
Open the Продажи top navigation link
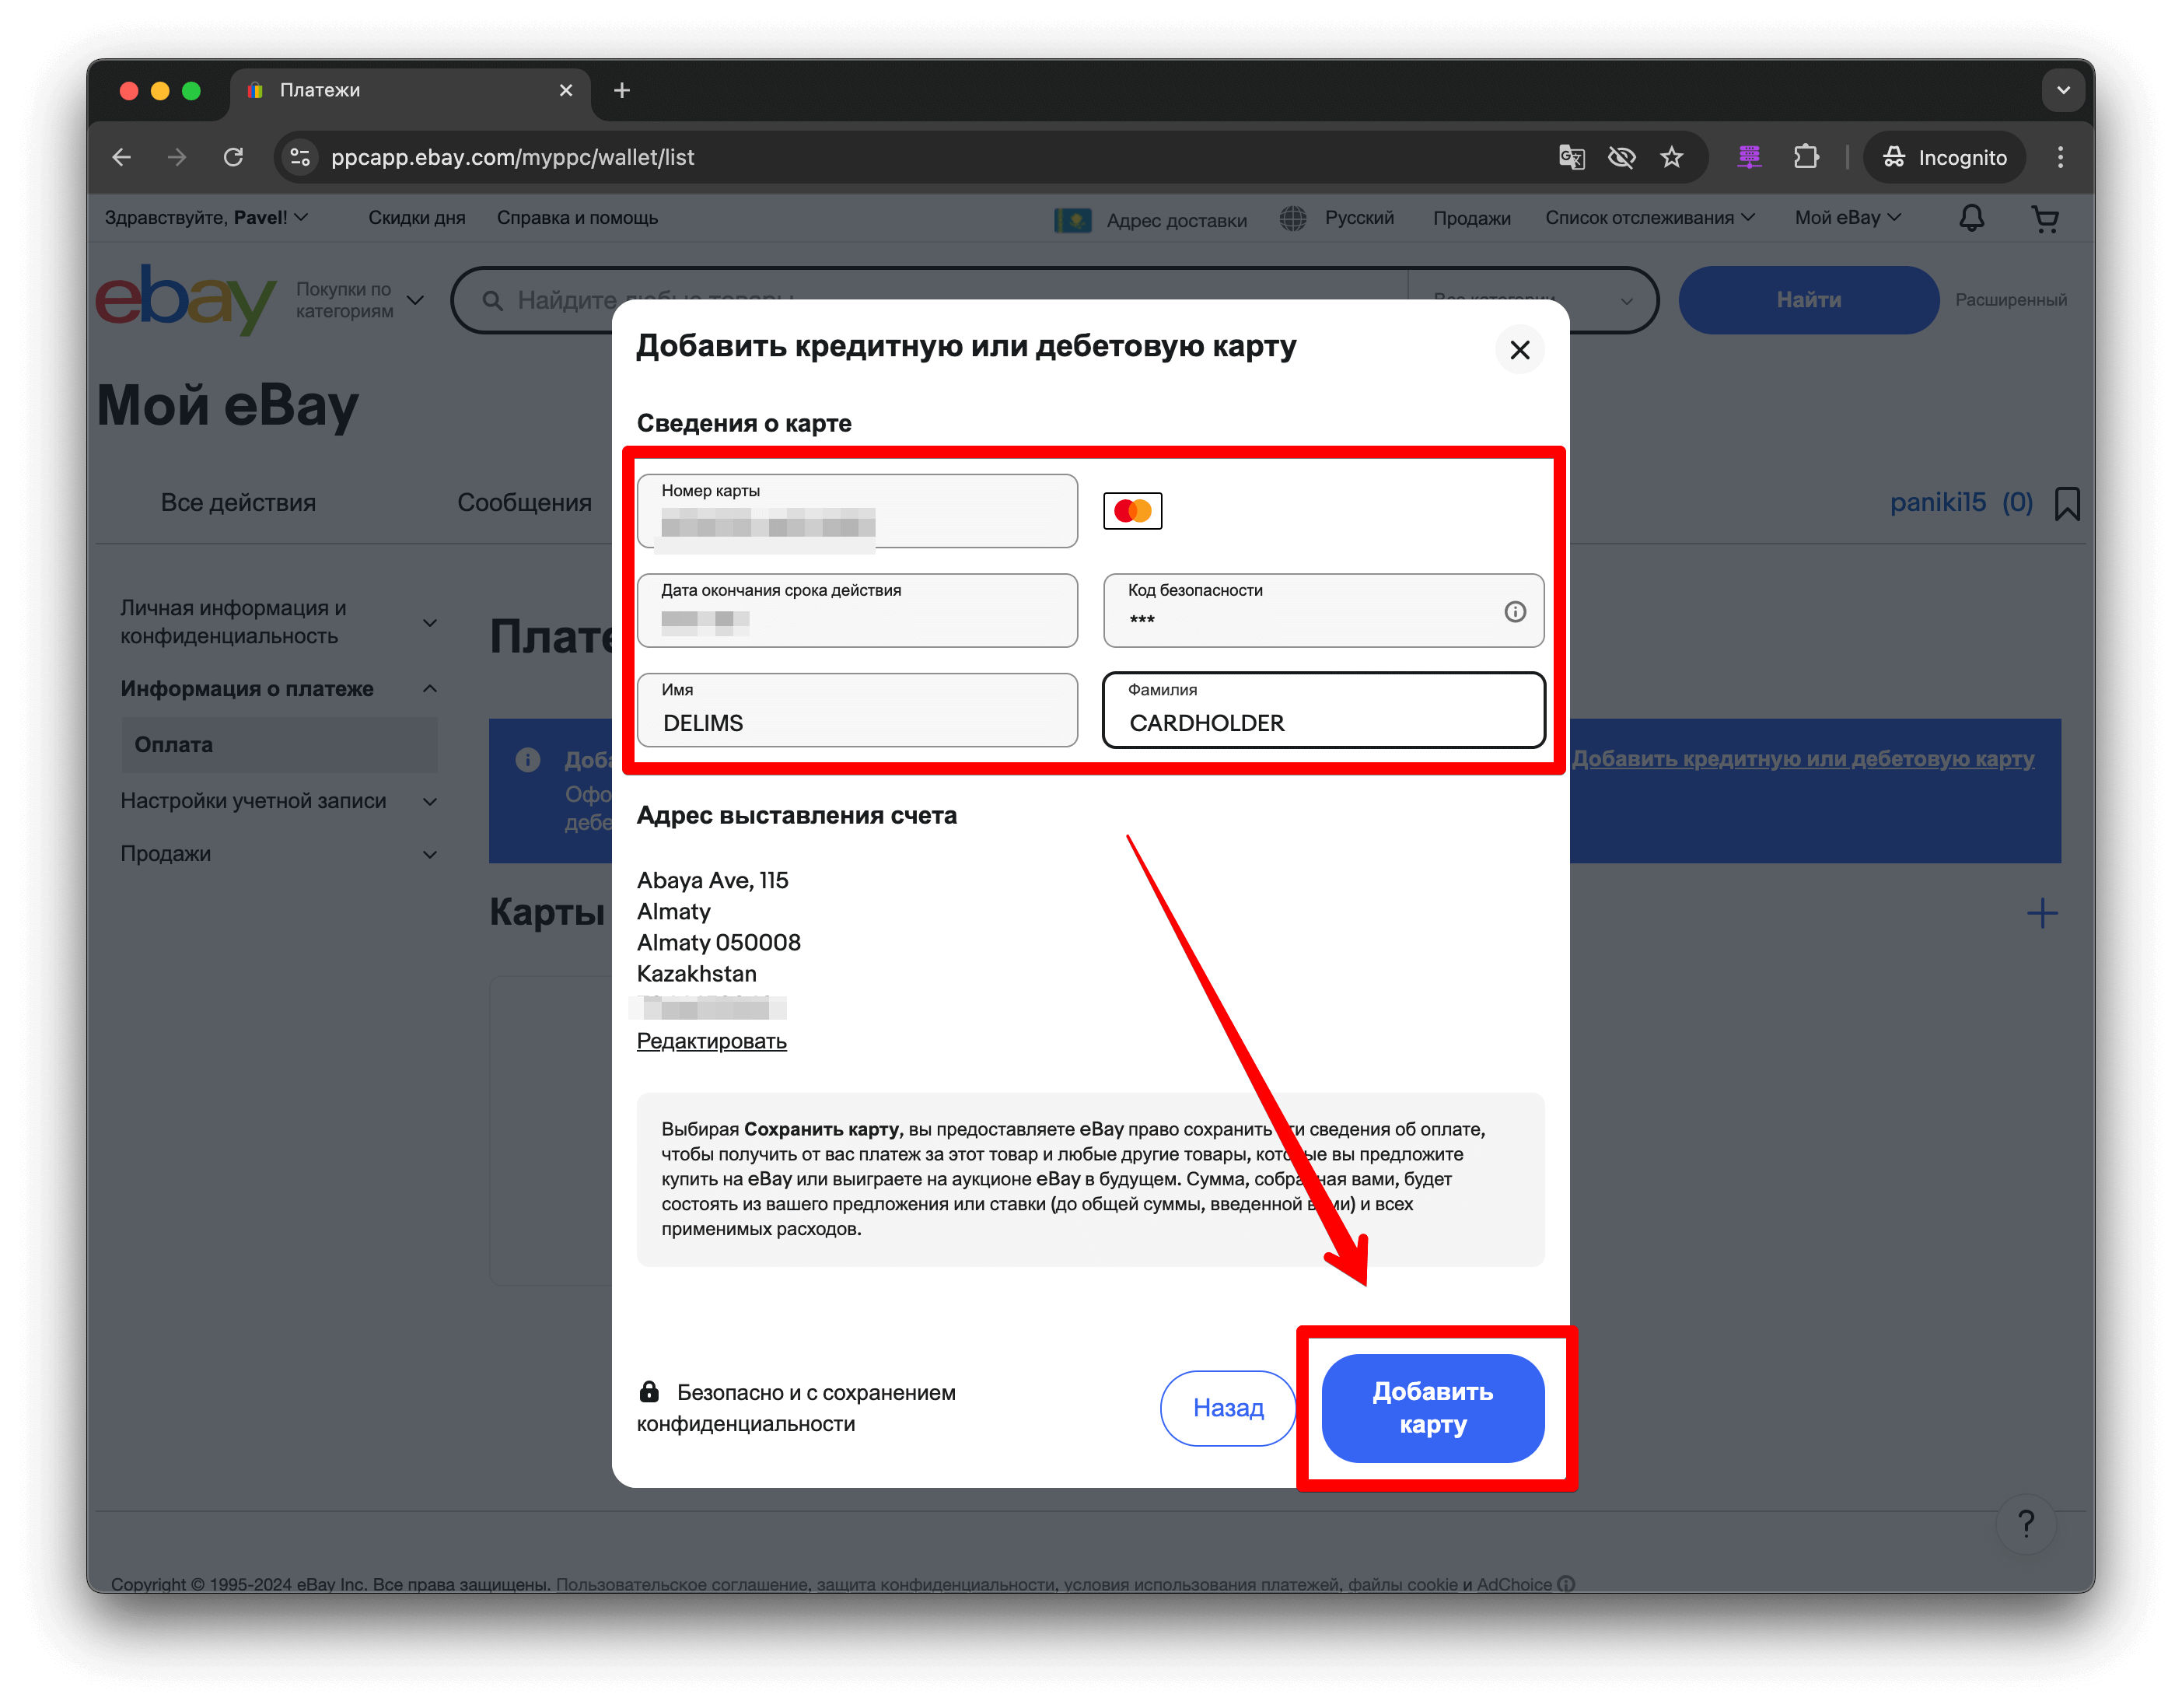(x=1470, y=218)
